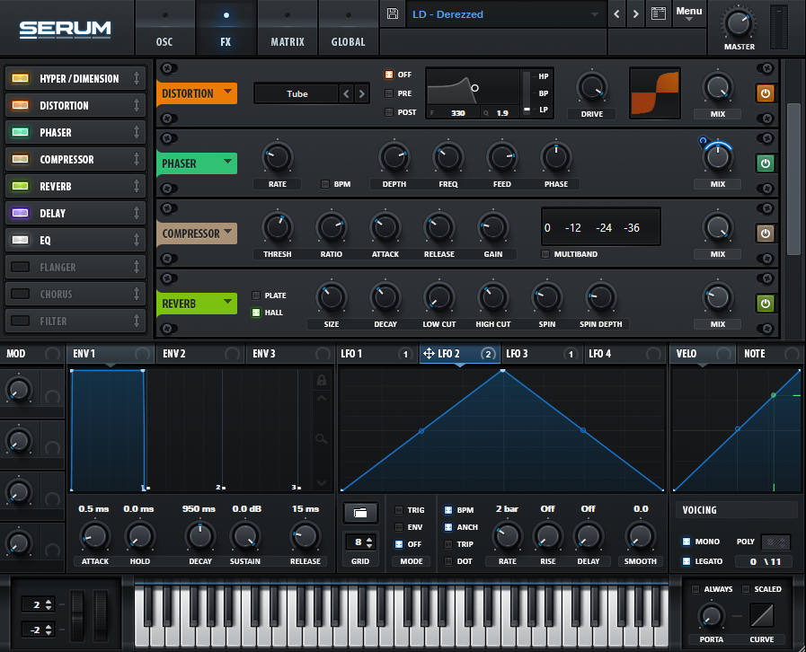Select the BP distortion filter type
Screen dimensions: 806x652
click(x=544, y=93)
